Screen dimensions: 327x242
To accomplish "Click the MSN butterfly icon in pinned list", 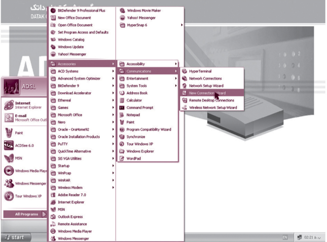I will pos(9,158).
